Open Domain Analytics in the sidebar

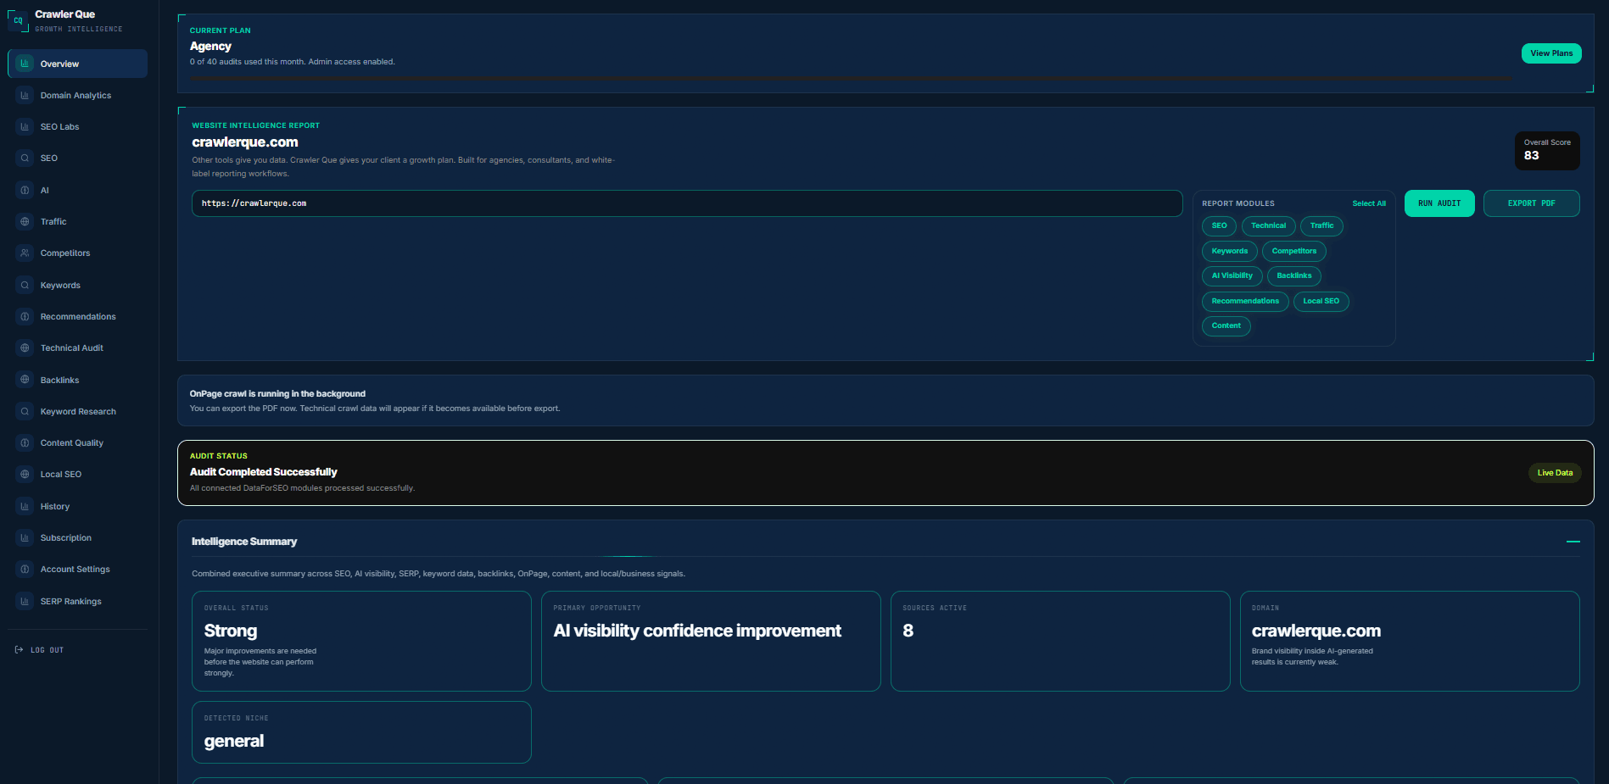tap(77, 95)
